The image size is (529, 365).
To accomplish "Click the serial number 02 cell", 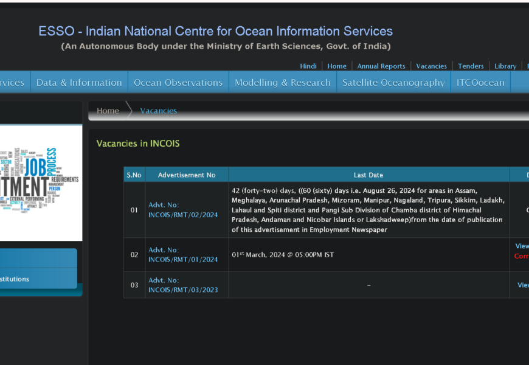I will (134, 255).
